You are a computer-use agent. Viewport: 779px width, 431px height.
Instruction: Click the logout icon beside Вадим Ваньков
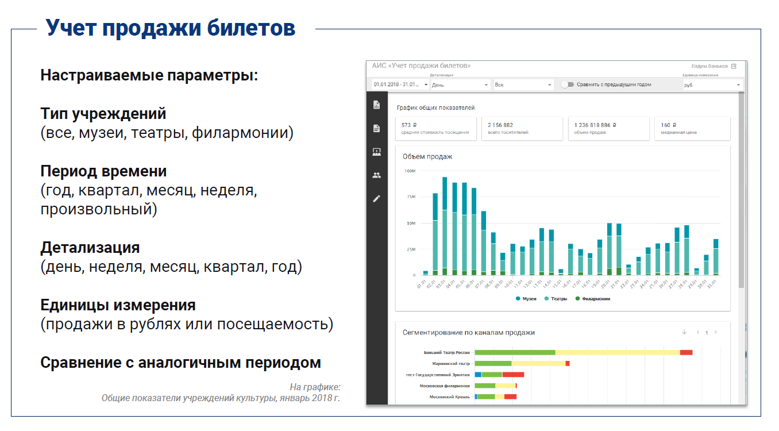coord(734,66)
